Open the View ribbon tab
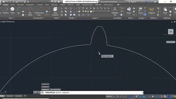The height and width of the screenshot is (99, 176). [x=47, y=5]
